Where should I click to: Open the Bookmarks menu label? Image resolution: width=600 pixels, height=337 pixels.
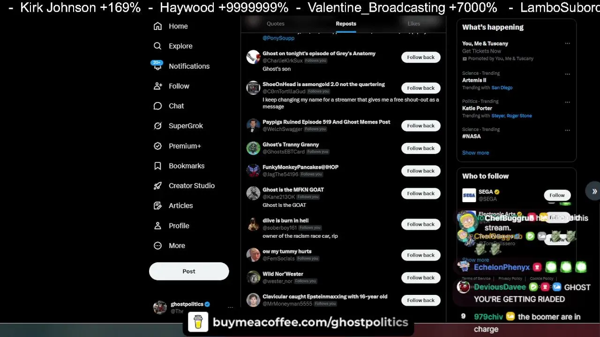tap(187, 166)
